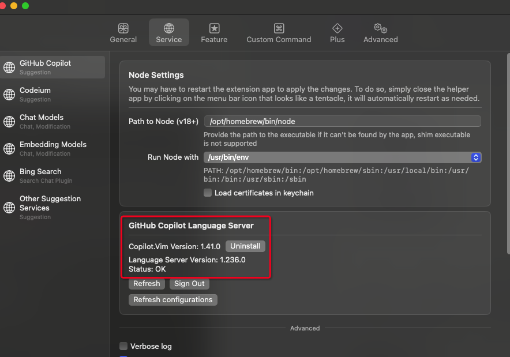
Task: Click the Custom Command key icon
Action: coord(279,28)
